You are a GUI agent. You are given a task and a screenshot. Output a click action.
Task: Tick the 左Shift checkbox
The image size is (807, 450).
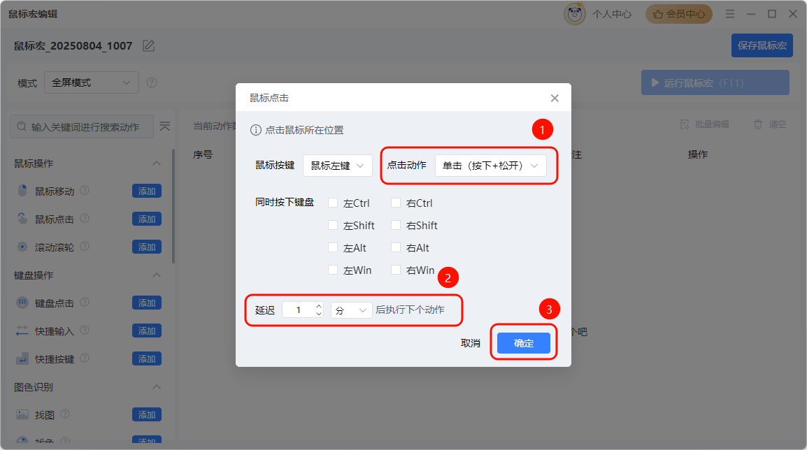[333, 225]
